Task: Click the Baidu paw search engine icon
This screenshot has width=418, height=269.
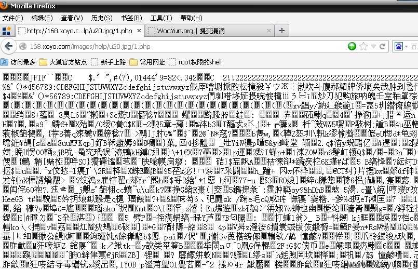Action: tap(399, 47)
